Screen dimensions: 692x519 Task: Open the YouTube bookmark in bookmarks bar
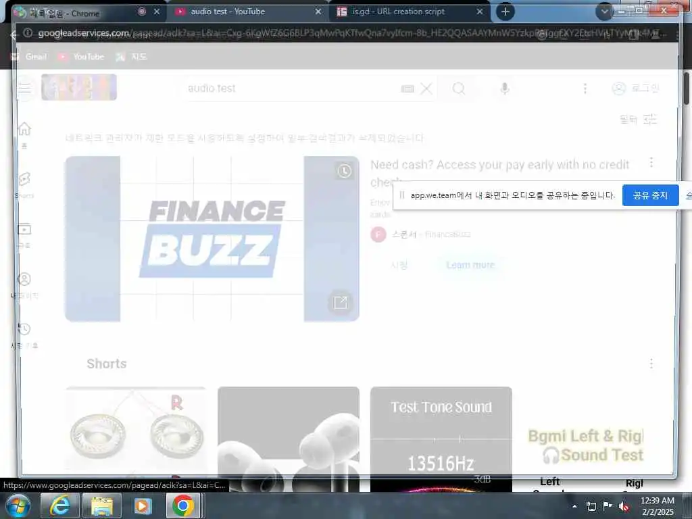(x=81, y=57)
